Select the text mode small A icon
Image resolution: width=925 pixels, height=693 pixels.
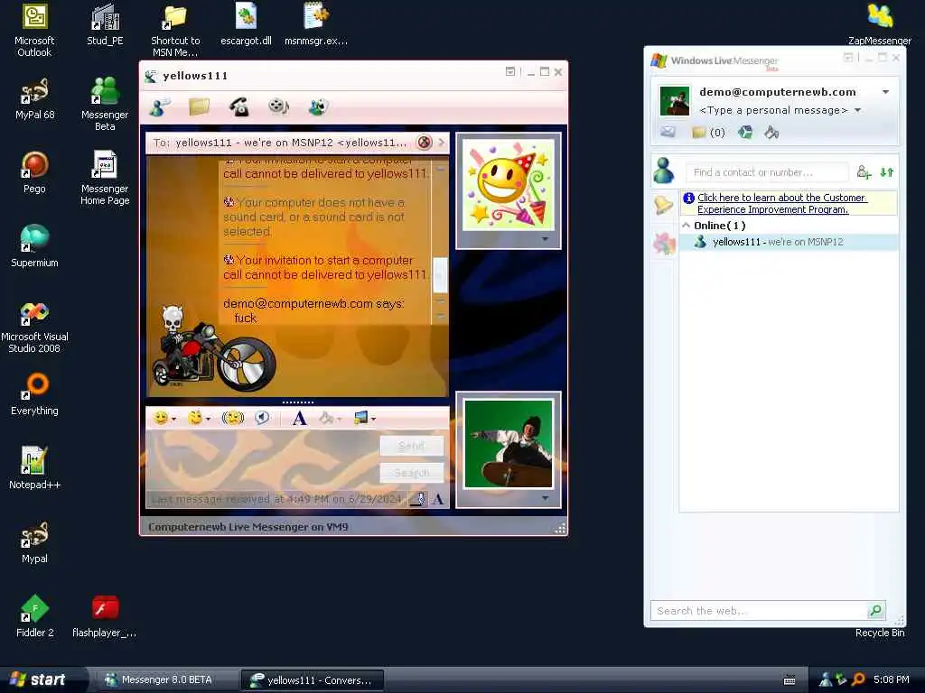(438, 500)
